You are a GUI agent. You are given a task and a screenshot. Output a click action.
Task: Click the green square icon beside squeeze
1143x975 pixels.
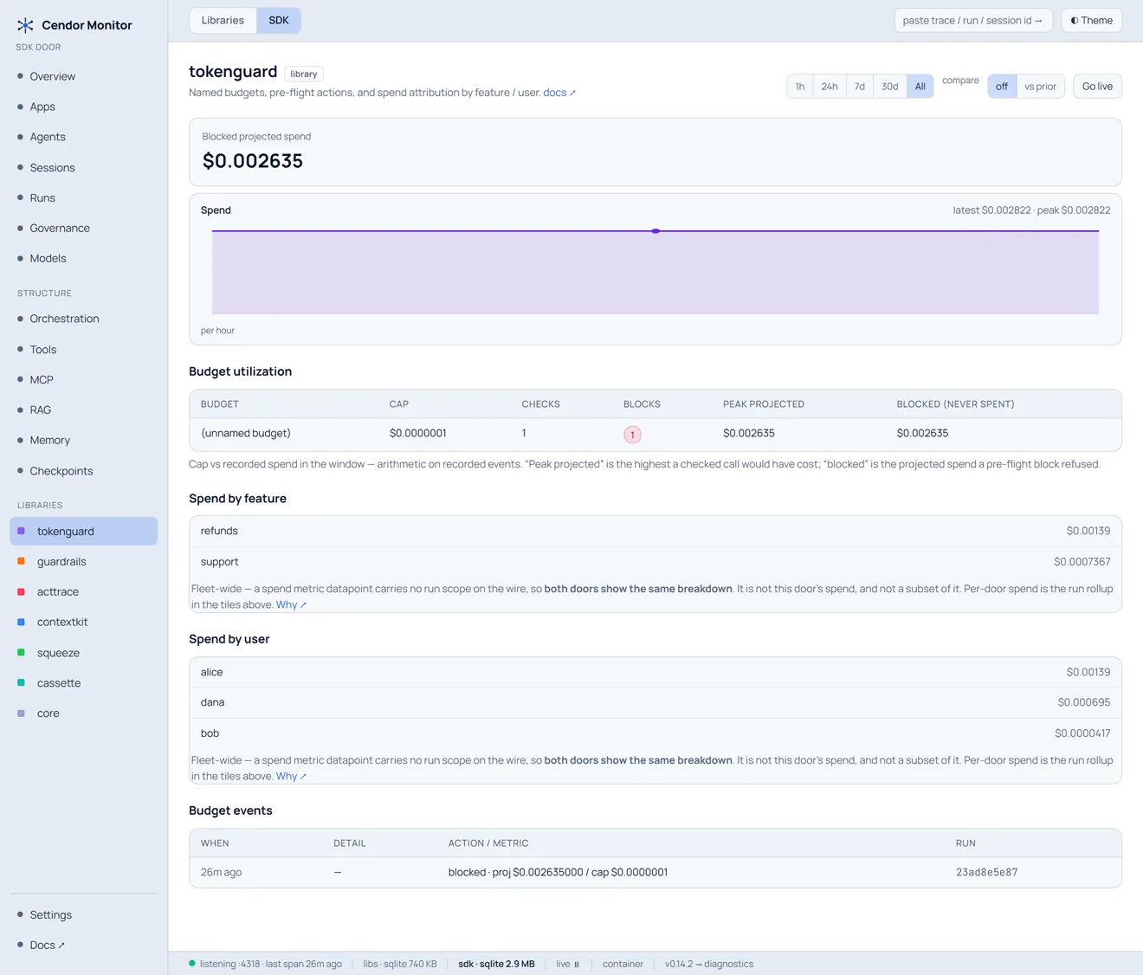(22, 652)
